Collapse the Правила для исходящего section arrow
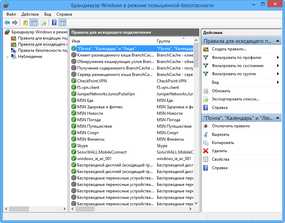Image resolution: width=285 pixels, height=223 pixels. pyautogui.click(x=278, y=41)
